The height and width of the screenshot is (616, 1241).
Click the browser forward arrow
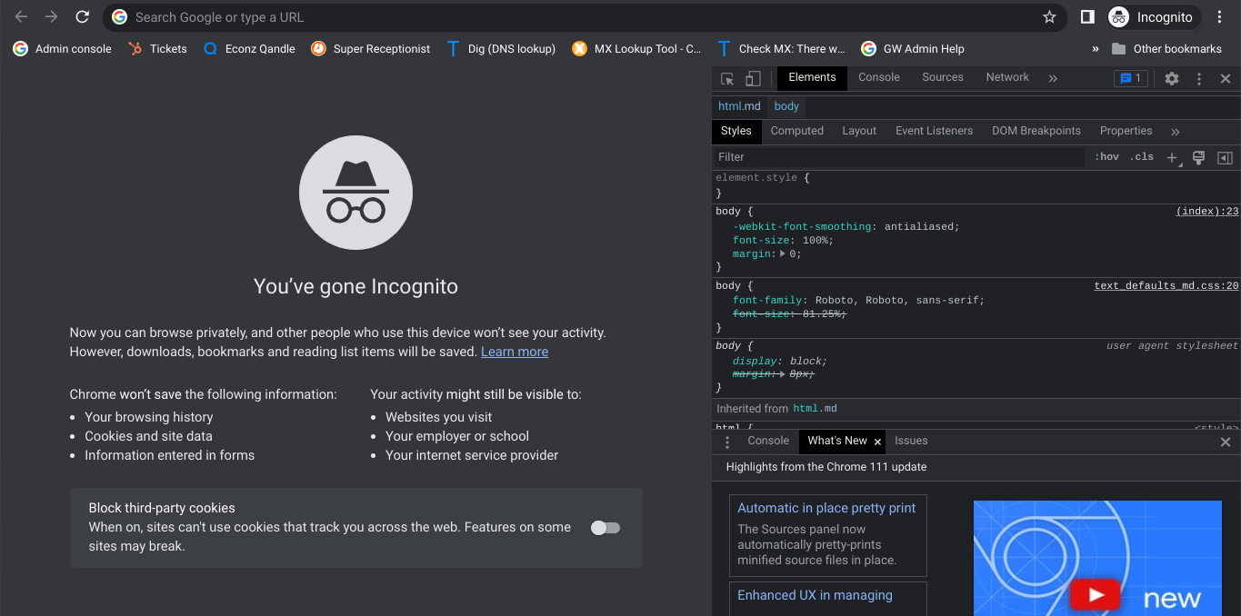(51, 16)
